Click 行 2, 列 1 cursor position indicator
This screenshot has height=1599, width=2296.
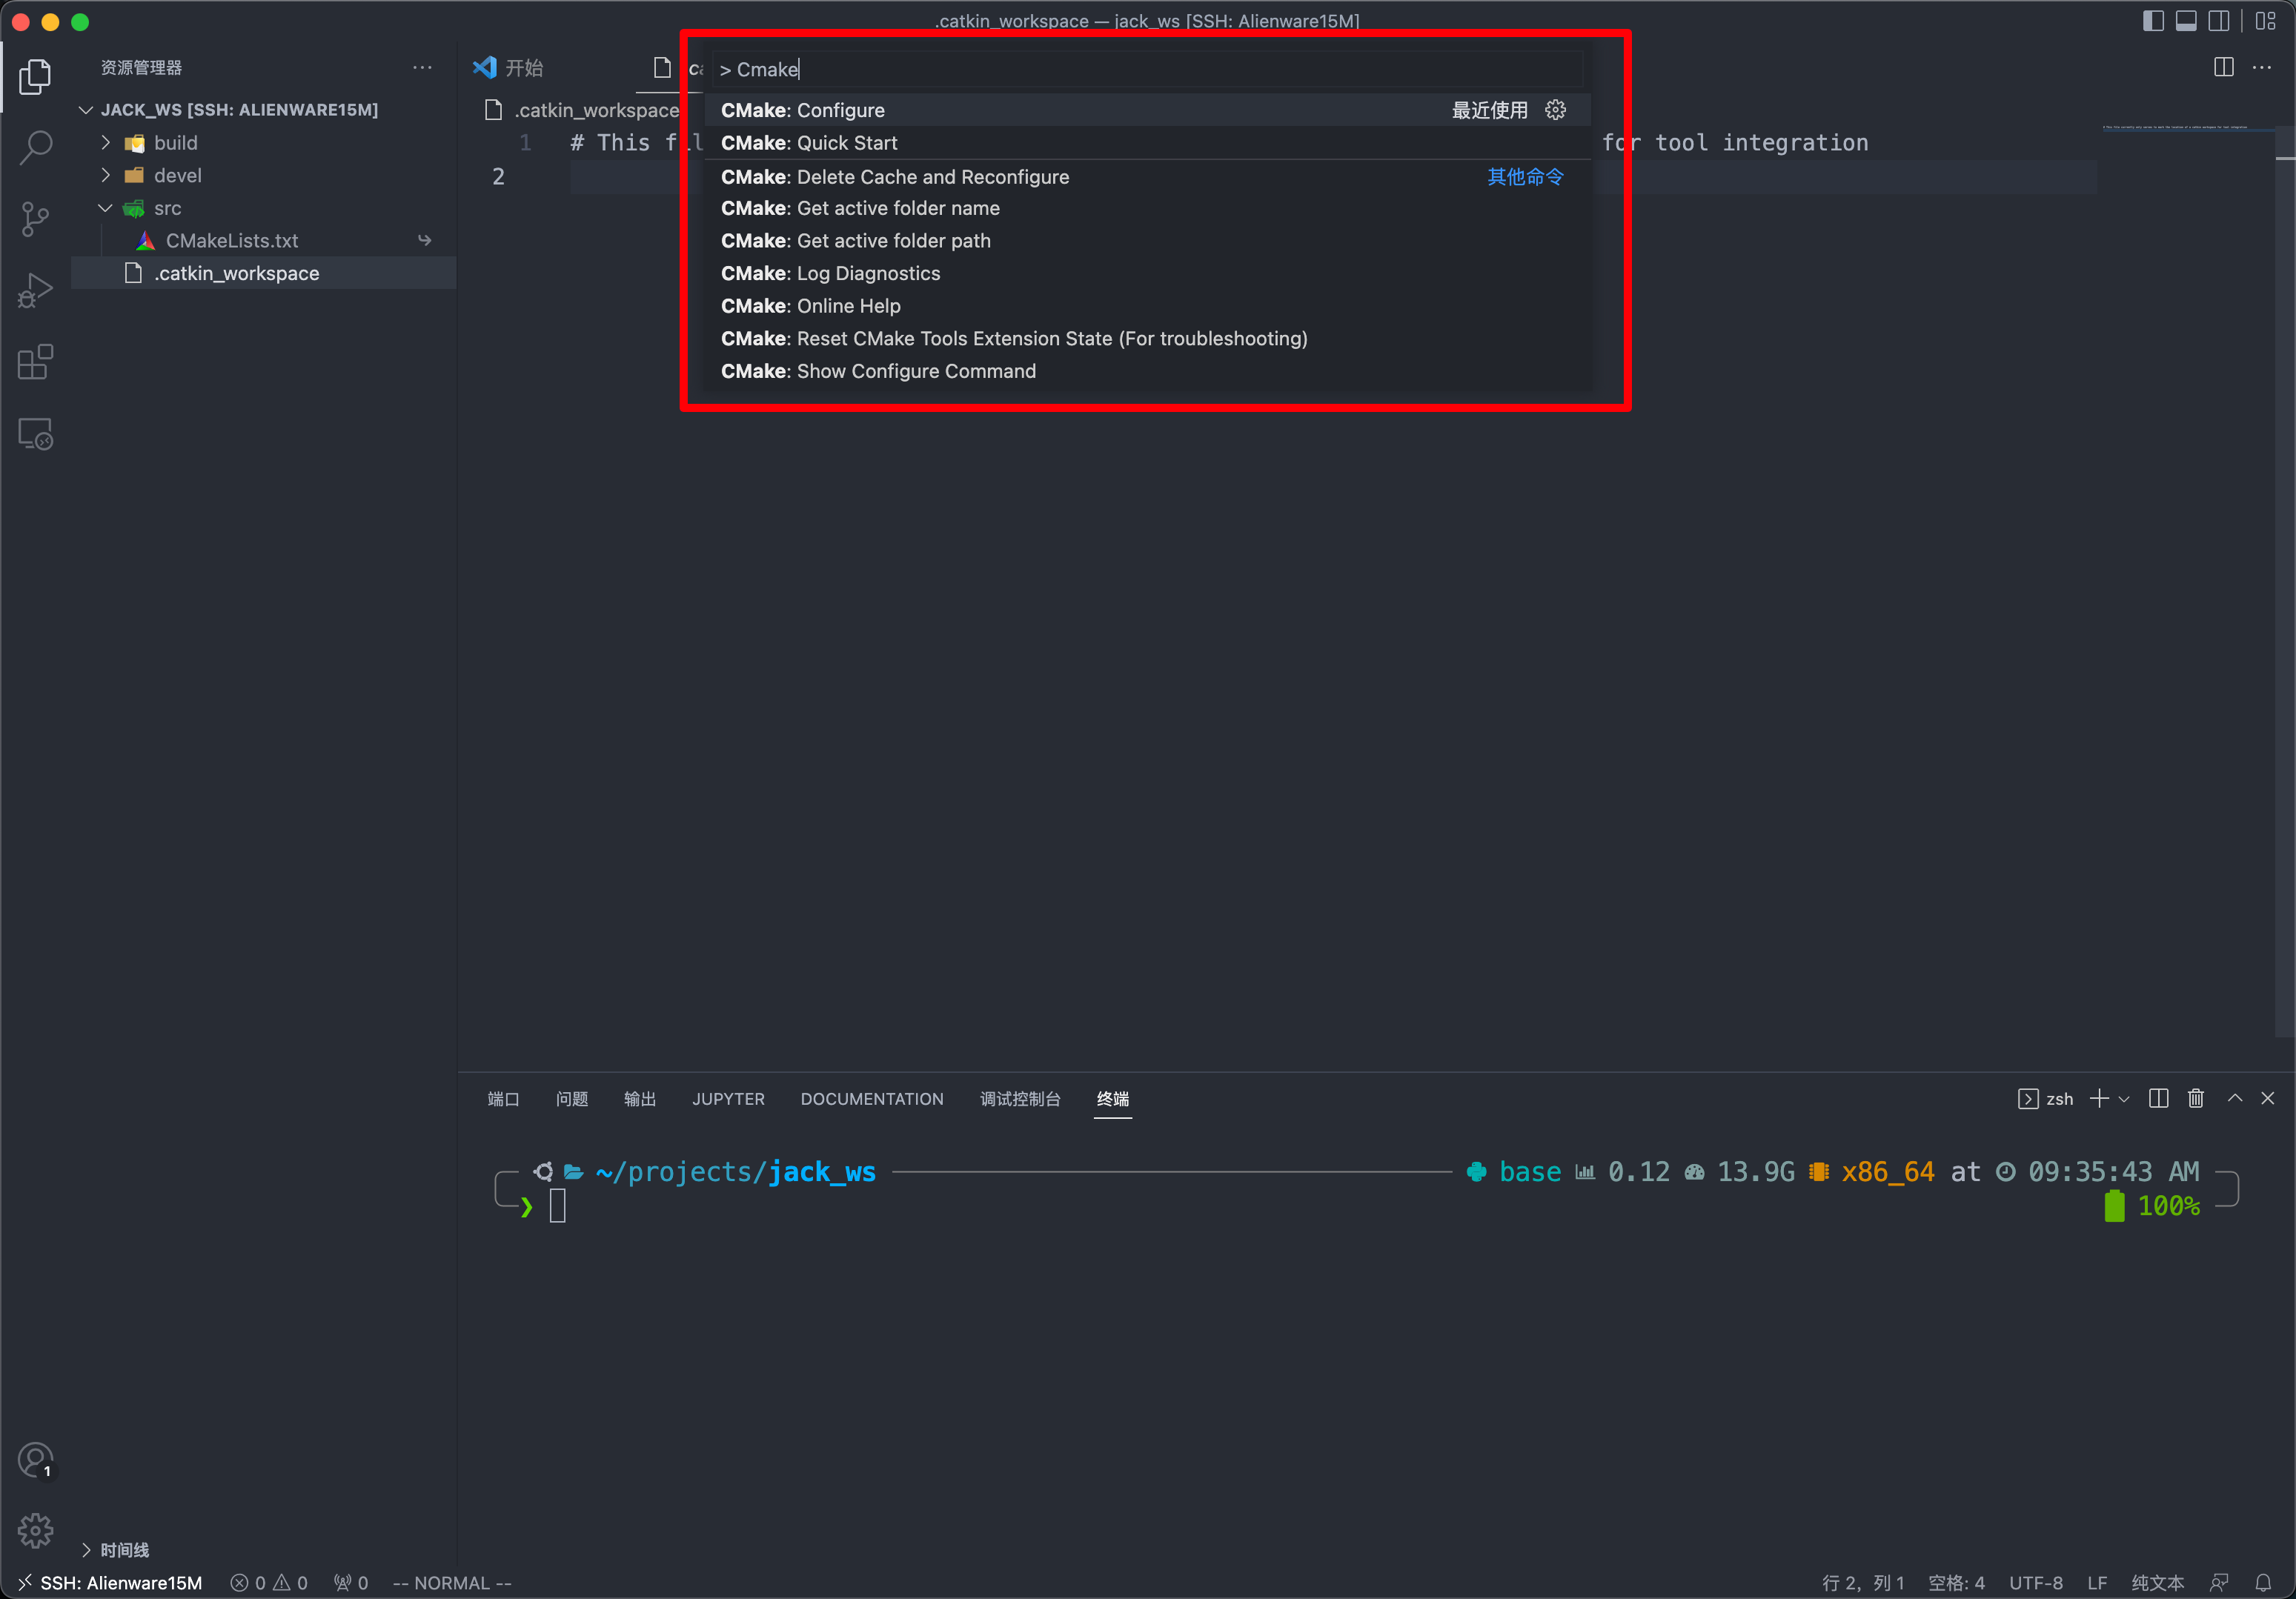1863,1583
